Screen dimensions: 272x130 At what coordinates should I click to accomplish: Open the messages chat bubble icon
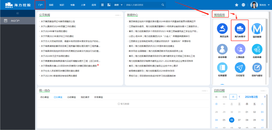coord(243,5)
